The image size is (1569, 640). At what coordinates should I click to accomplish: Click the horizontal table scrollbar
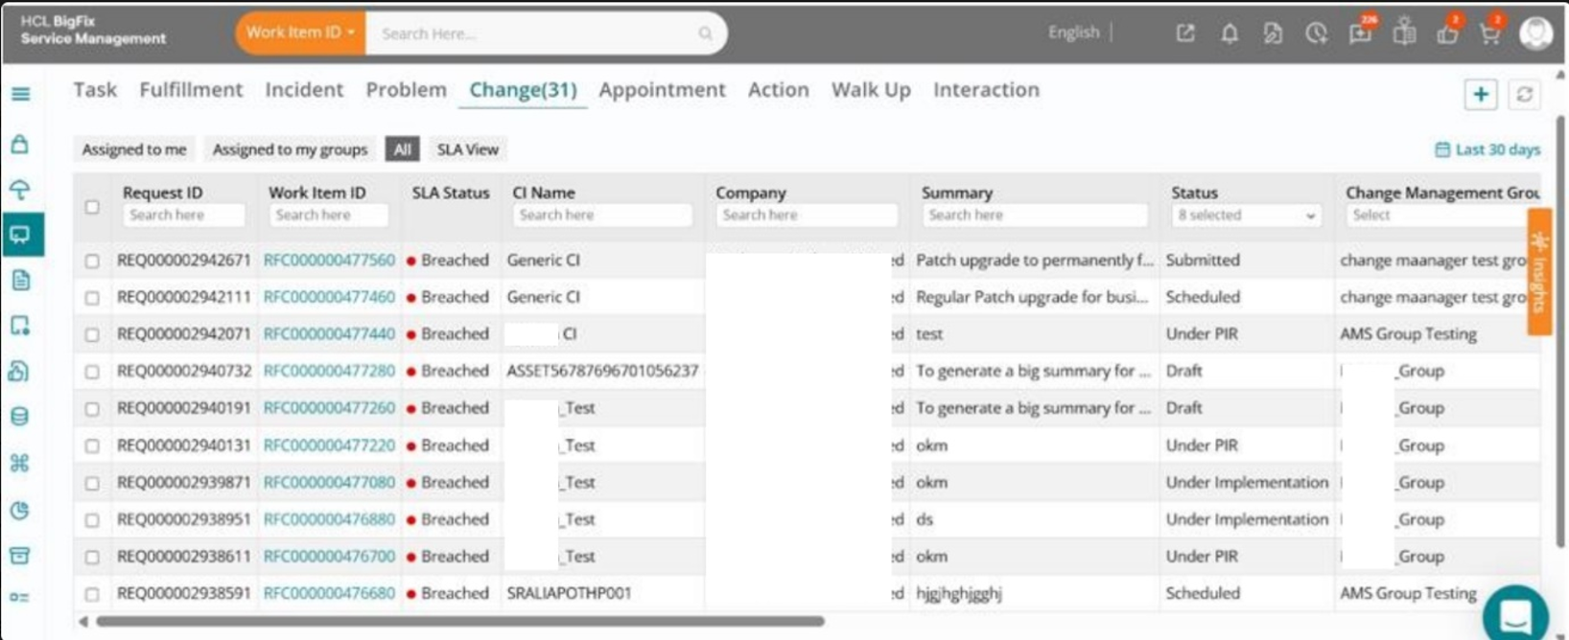click(x=459, y=621)
